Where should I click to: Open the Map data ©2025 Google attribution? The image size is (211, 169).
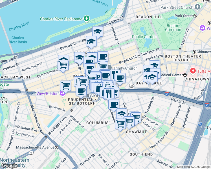(194, 167)
